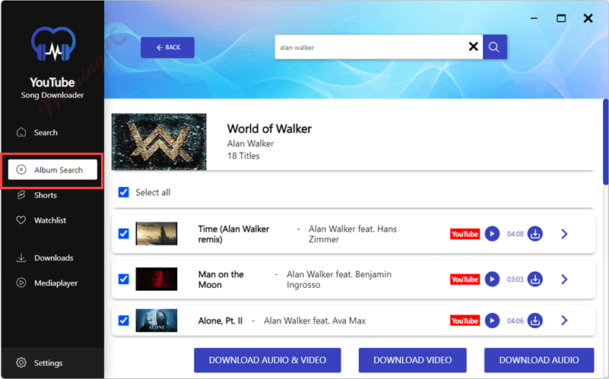Click the DOWNLOAD VIDEO button

coord(413,360)
